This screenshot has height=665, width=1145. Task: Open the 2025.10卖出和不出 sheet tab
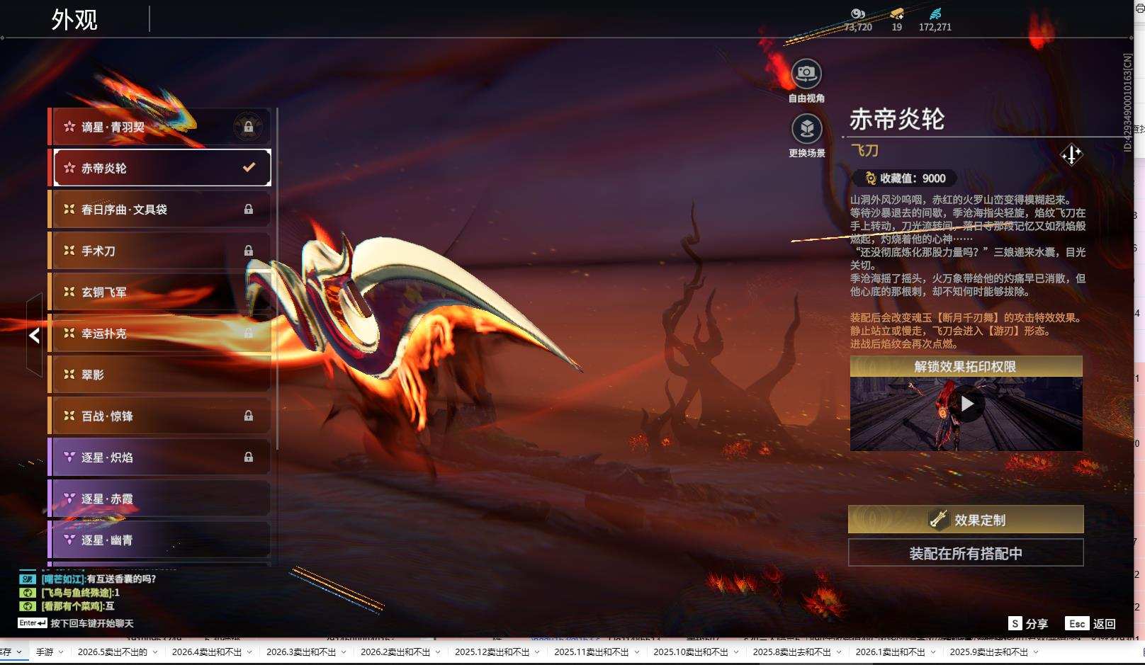[690, 652]
